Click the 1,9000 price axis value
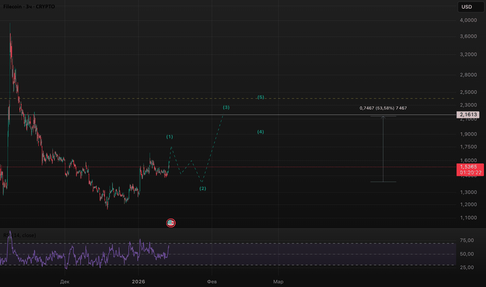The image size is (486, 287). [x=468, y=134]
